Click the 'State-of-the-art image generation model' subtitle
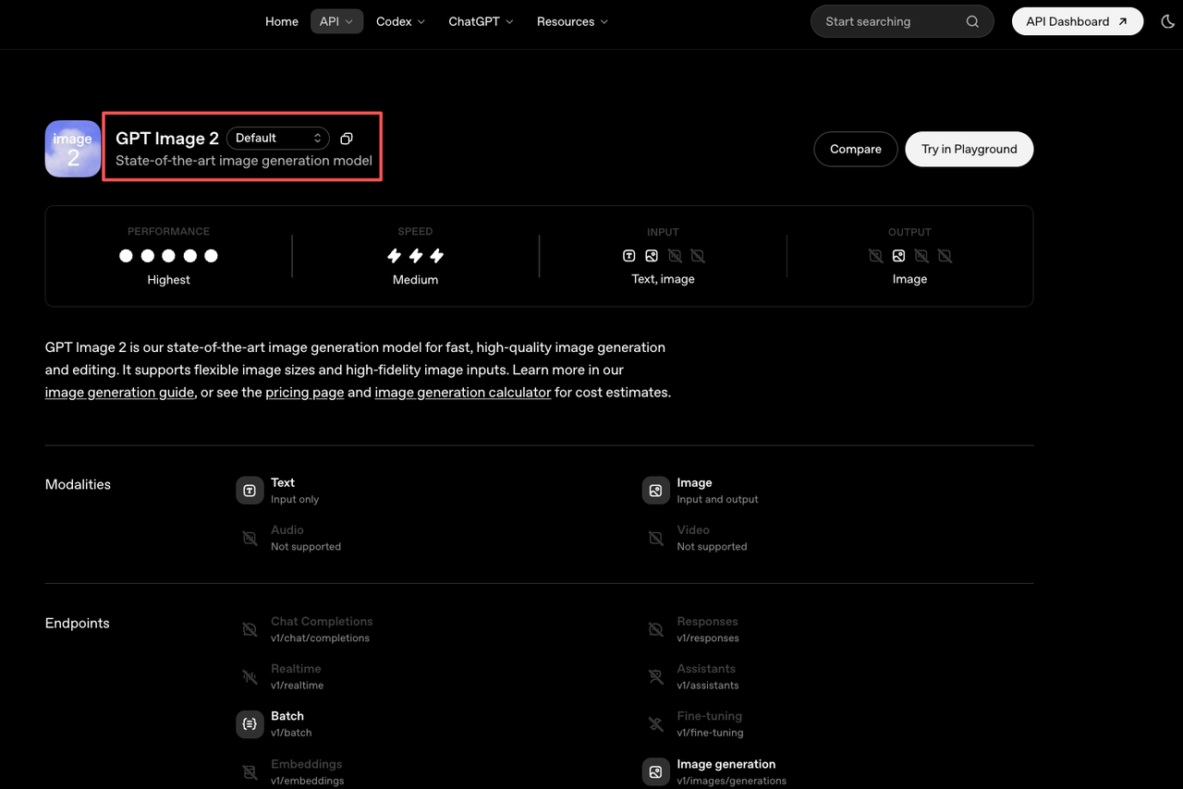Screen dimensions: 1183x789 244,161
